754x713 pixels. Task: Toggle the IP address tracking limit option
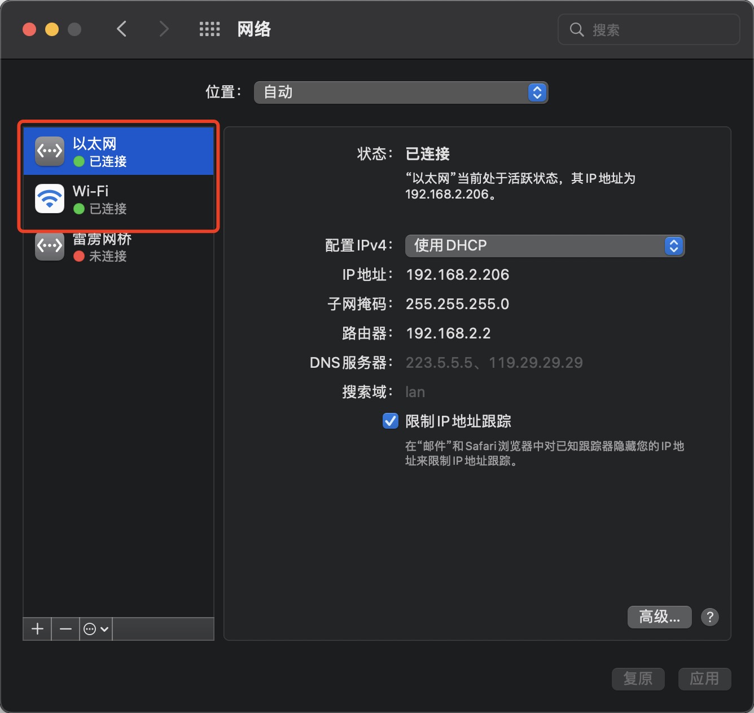(390, 421)
